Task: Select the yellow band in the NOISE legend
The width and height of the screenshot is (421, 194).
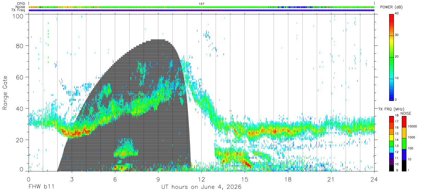Action: (404, 133)
